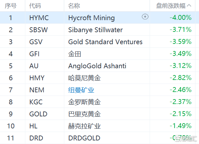Click row number 10
Screen dimensions: 199x144
(11, 126)
